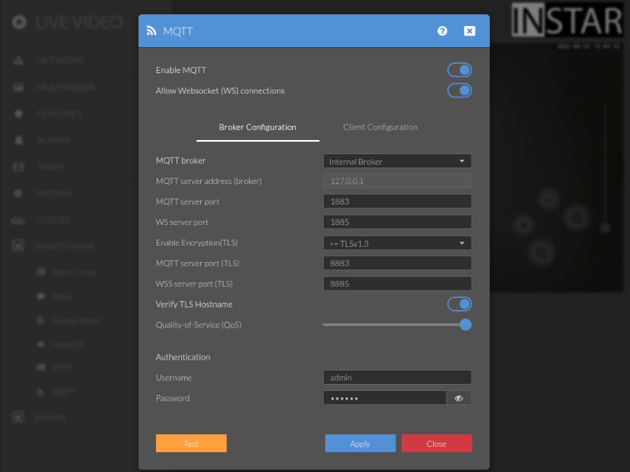Click the red Close button

(437, 444)
